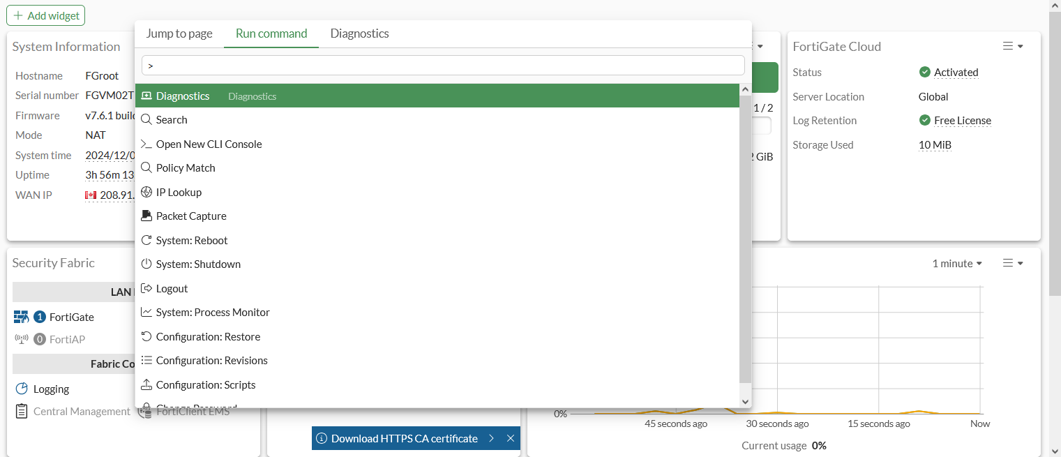The width and height of the screenshot is (1061, 457).
Task: Select the System: Reboot icon
Action: pyautogui.click(x=146, y=240)
